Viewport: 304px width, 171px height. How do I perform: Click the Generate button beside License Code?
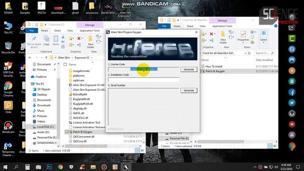click(x=189, y=69)
